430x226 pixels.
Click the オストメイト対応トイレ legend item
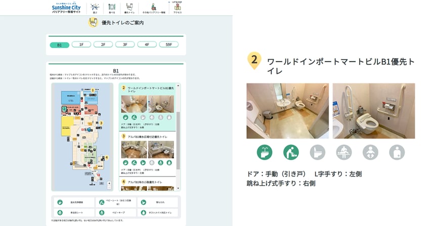[x=158, y=212]
